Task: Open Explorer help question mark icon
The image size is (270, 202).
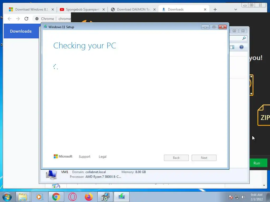Action: coord(242,47)
